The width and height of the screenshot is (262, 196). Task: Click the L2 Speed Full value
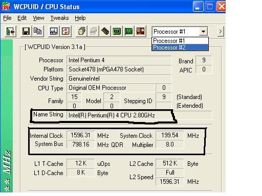pyautogui.click(x=170, y=173)
